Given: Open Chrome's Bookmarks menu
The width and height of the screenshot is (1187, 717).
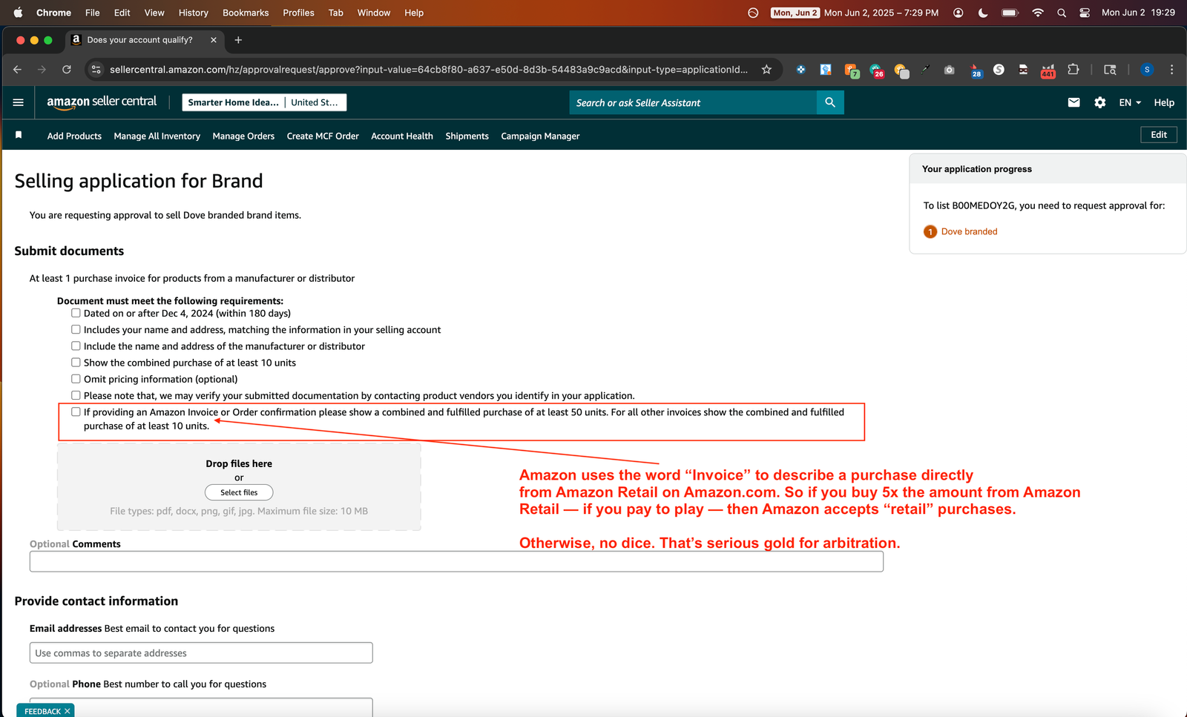Looking at the screenshot, I should pyautogui.click(x=246, y=13).
